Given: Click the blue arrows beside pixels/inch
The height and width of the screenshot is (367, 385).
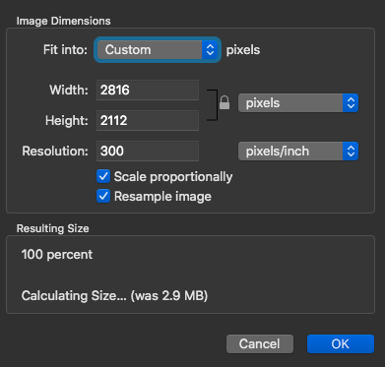Looking at the screenshot, I should click(351, 152).
